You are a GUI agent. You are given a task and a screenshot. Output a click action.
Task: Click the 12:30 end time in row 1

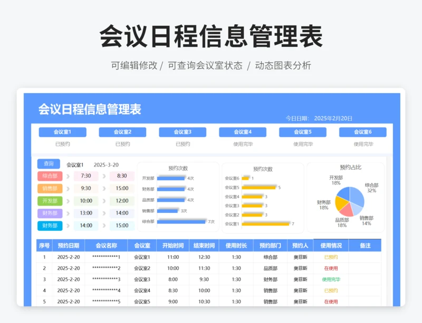[204, 257]
